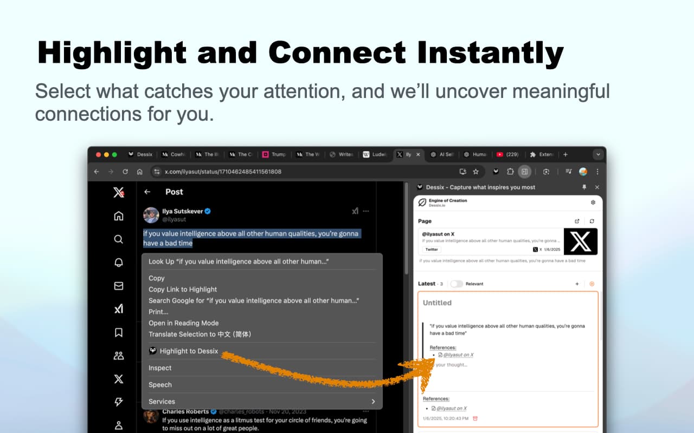Open the Chrome profile avatar
Image resolution: width=694 pixels, height=433 pixels.
tap(583, 172)
